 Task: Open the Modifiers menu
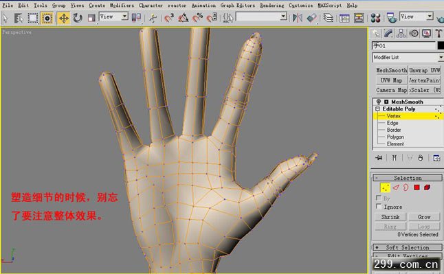[122, 5]
